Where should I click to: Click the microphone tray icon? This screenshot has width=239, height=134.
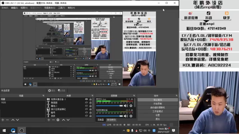pos(132,130)
